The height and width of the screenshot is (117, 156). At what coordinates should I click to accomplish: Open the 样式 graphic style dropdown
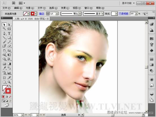116,14
